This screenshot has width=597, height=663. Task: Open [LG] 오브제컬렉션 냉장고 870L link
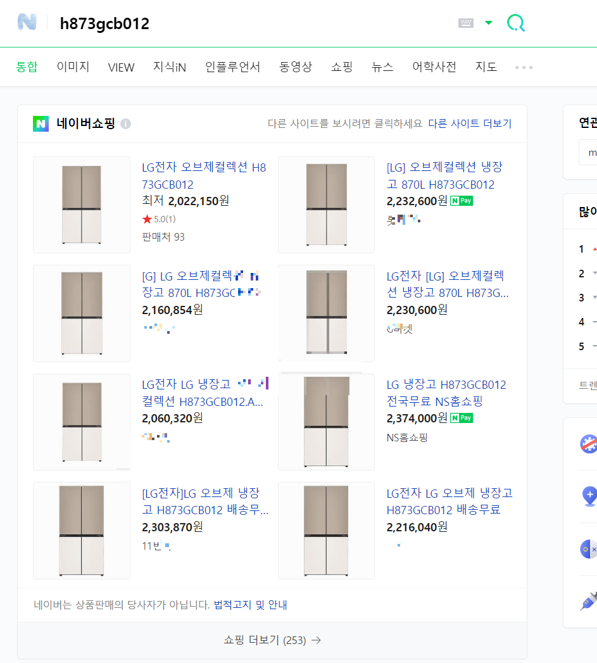coord(444,176)
